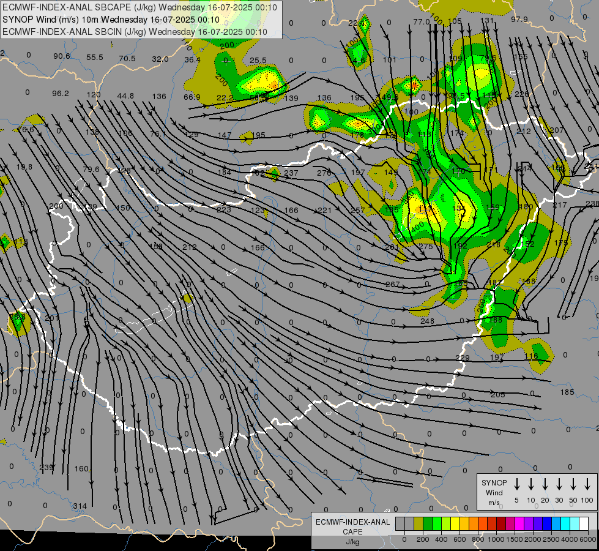Click the 116 value on the map
The image size is (599, 551).
[531, 356]
